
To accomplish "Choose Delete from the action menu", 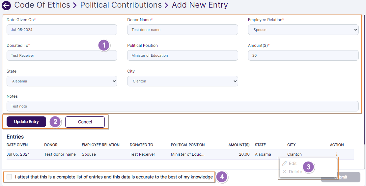I will (x=295, y=172).
